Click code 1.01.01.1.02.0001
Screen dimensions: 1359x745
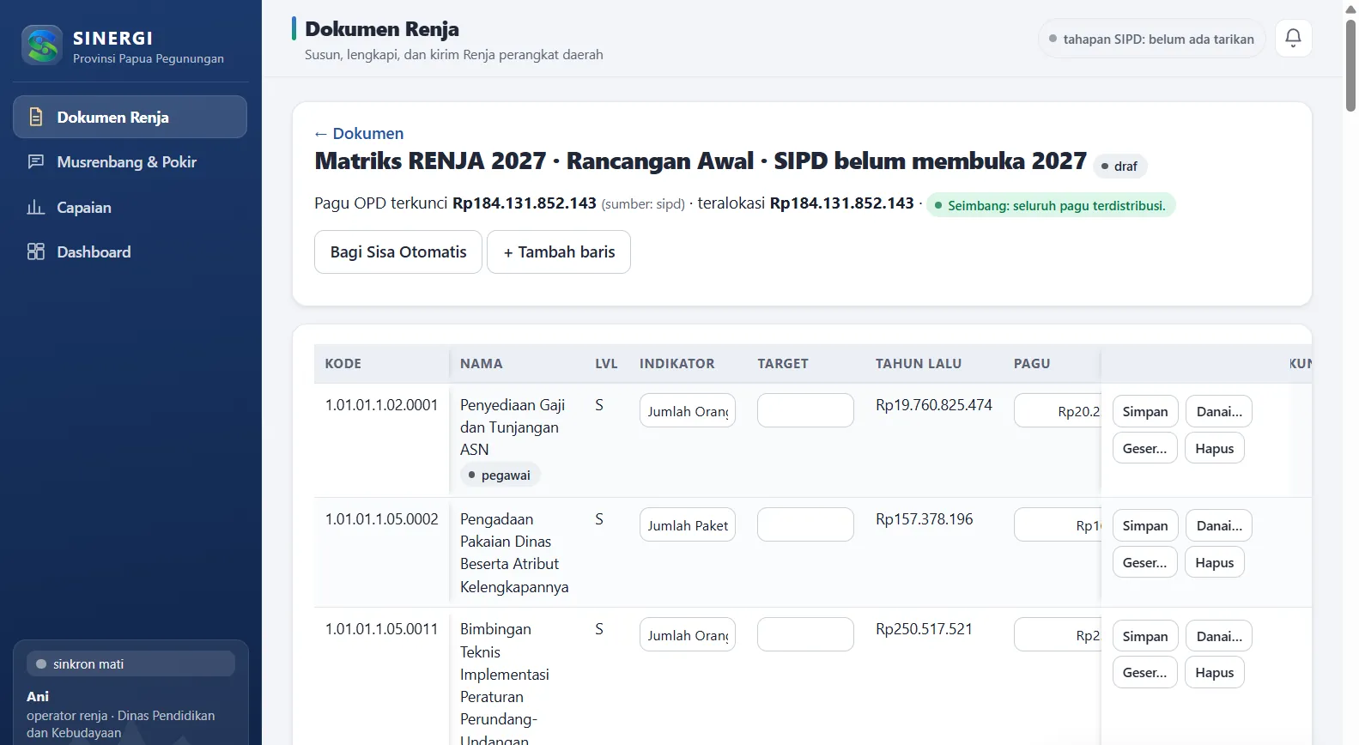pyautogui.click(x=381, y=404)
